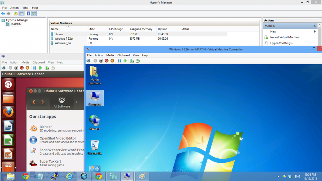Open LibreOffice Impress in Ubuntu launcher
Viewport: 322px width, 181px height.
pos(8,154)
